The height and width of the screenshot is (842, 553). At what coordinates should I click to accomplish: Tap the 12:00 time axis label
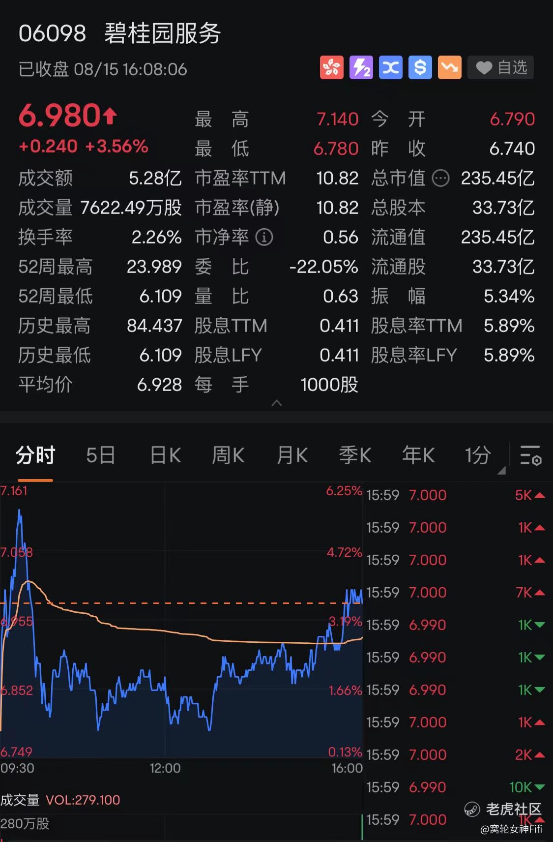coord(165,768)
